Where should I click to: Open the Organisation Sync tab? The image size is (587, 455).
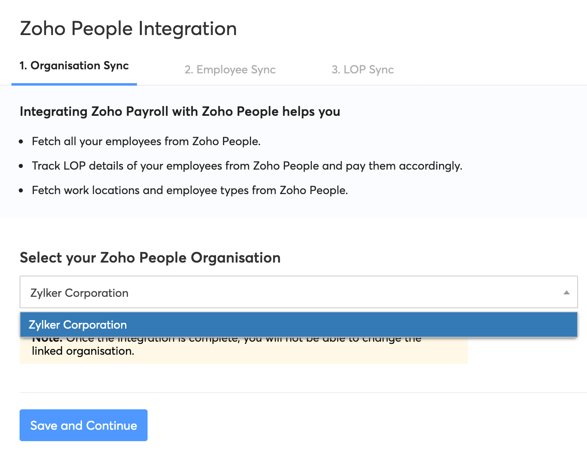pyautogui.click(x=74, y=66)
